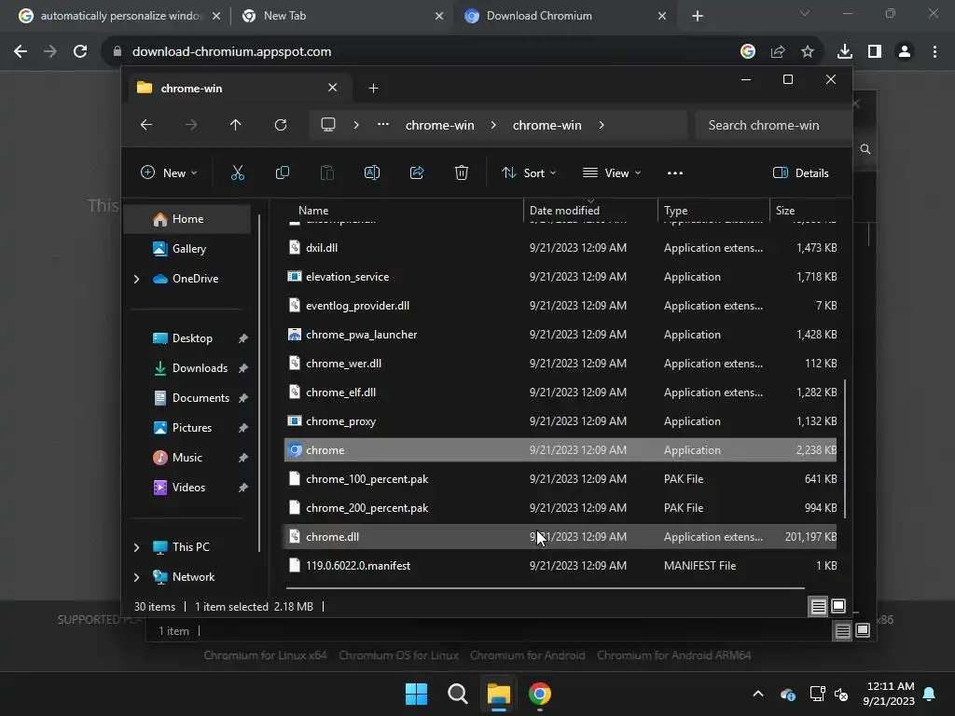
Task: Select the Download Chromium browser tab
Action: (564, 16)
